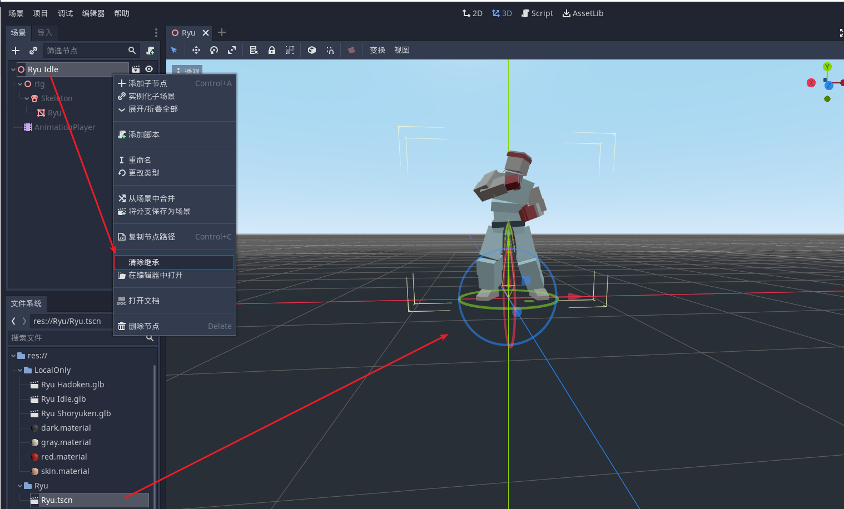Toggle distraction-free mode icon at top right
The width and height of the screenshot is (844, 509).
tap(841, 33)
